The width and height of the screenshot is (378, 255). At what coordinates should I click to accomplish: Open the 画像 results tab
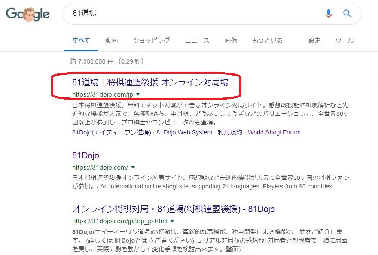click(x=231, y=40)
